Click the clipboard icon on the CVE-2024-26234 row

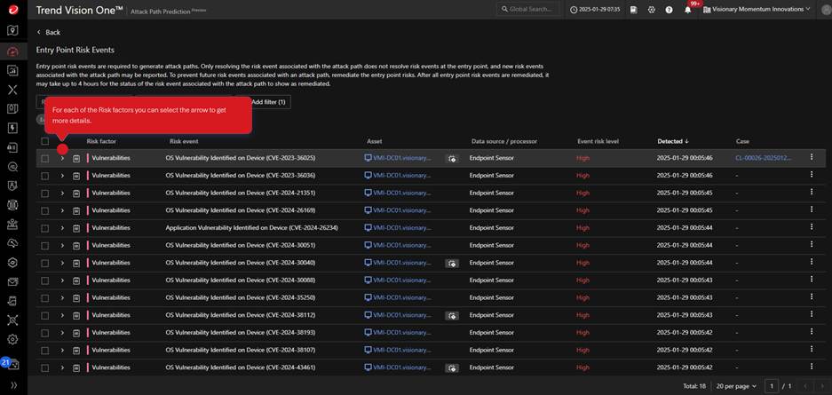click(x=76, y=228)
